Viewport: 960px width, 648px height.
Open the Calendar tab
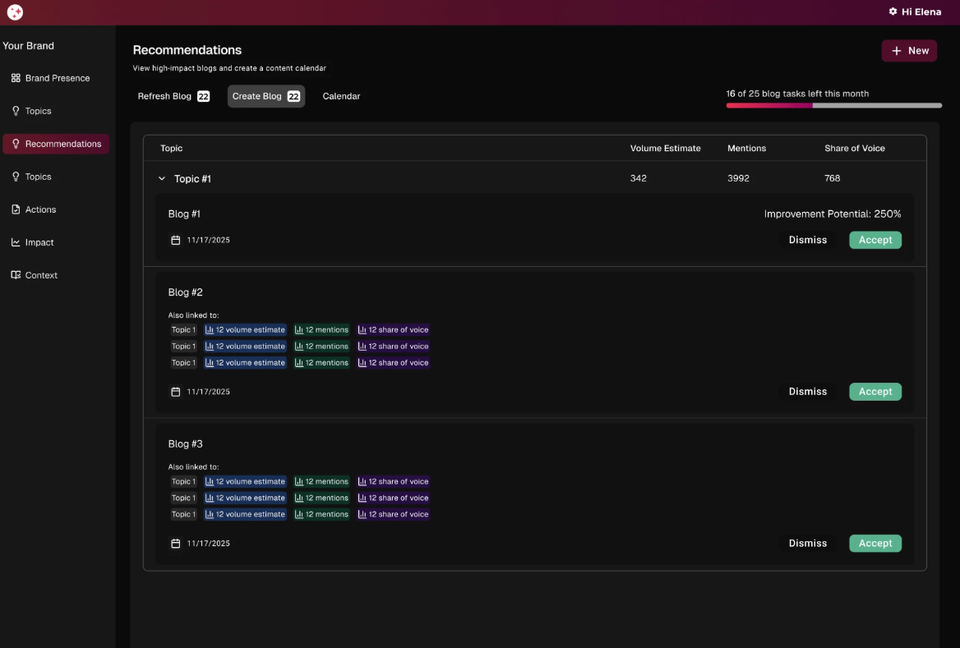[x=341, y=96]
